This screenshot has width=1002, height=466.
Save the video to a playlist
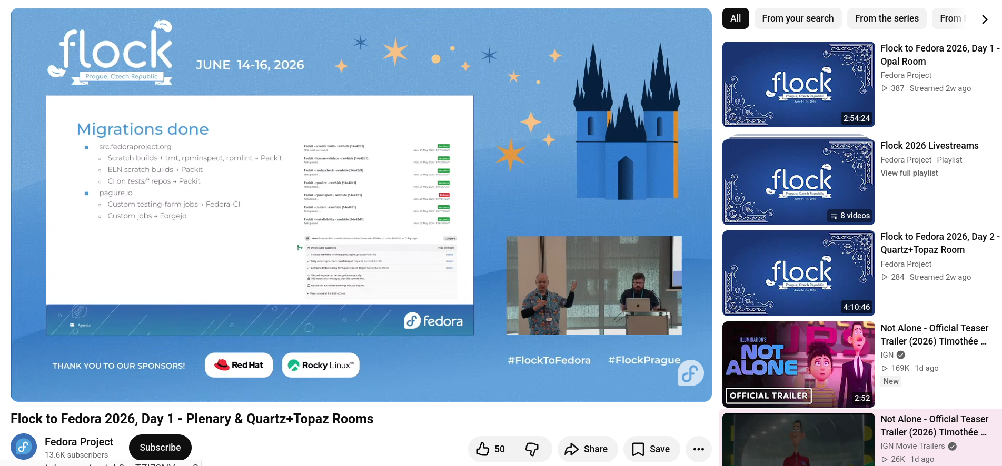[x=651, y=449]
